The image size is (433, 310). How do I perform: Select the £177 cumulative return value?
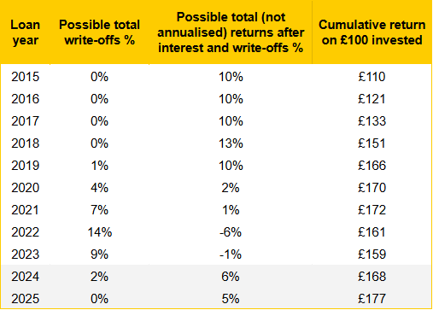point(372,299)
